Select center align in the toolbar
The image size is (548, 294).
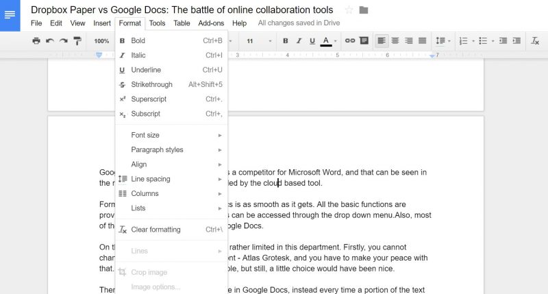[x=395, y=41]
